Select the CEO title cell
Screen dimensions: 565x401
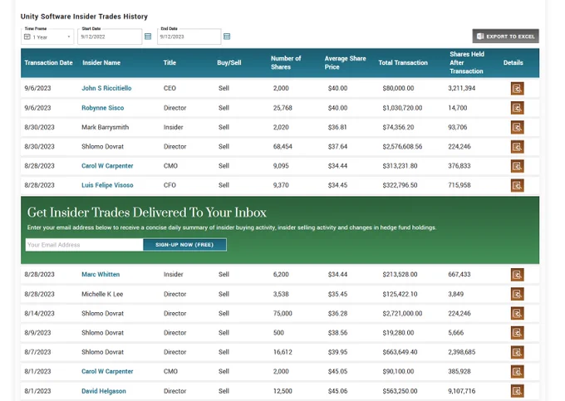click(169, 88)
